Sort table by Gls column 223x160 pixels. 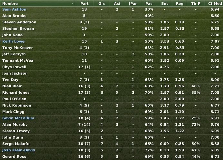click(102, 4)
